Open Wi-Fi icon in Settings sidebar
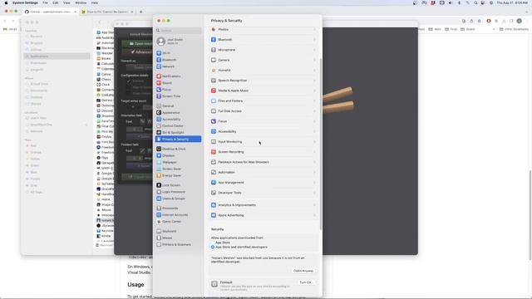532x299 pixels. [x=159, y=53]
